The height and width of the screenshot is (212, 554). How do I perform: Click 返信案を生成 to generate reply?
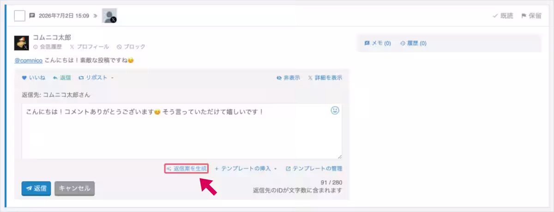187,169
